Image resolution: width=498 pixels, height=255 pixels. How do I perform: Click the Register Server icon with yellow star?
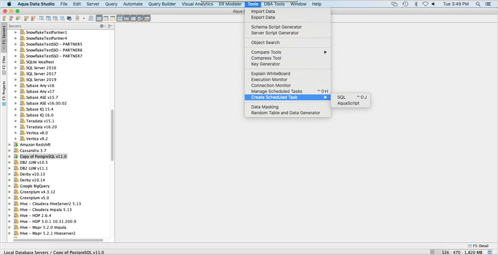[x=4, y=18]
